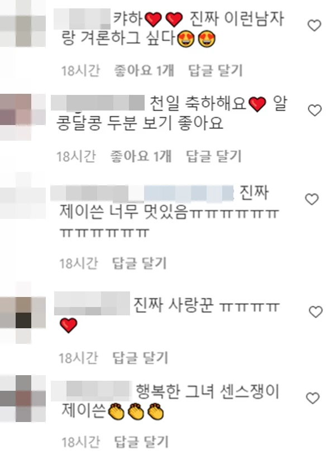
Task: Reply to the 천일 축하해요 comment
Action: coord(214,156)
